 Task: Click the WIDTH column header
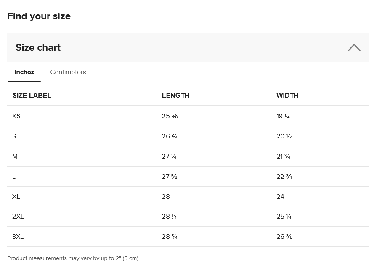[x=287, y=95]
